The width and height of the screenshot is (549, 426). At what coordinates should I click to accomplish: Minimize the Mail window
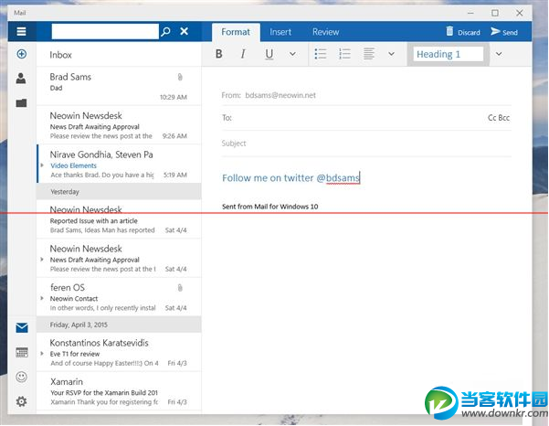coord(470,13)
